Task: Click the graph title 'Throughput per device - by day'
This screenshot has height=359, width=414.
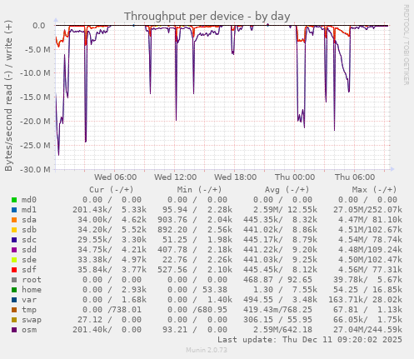Action: pyautogui.click(x=207, y=17)
